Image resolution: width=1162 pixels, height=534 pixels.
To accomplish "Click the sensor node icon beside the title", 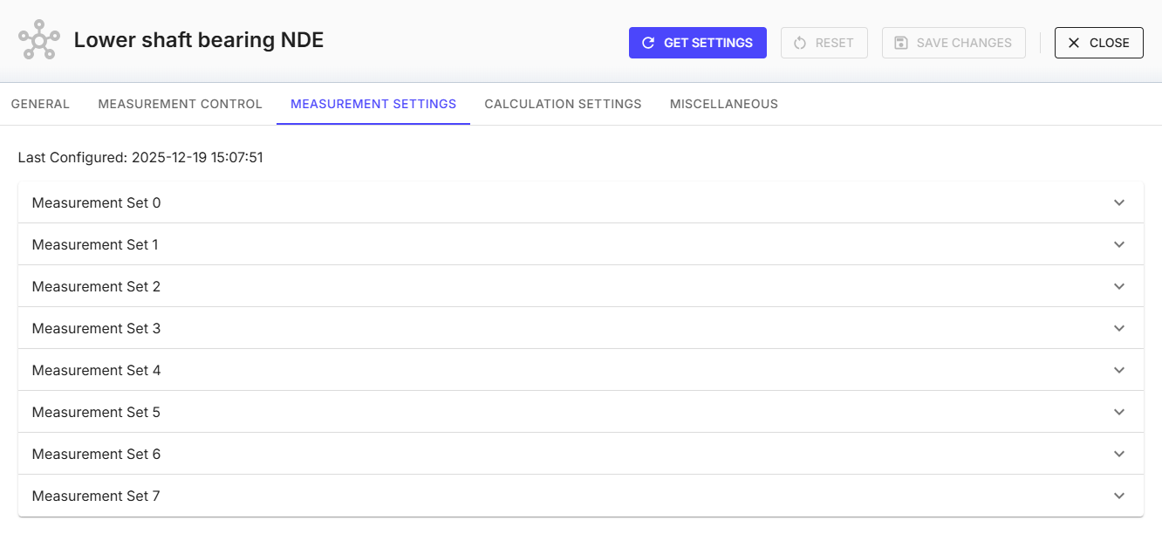I will 39,40.
